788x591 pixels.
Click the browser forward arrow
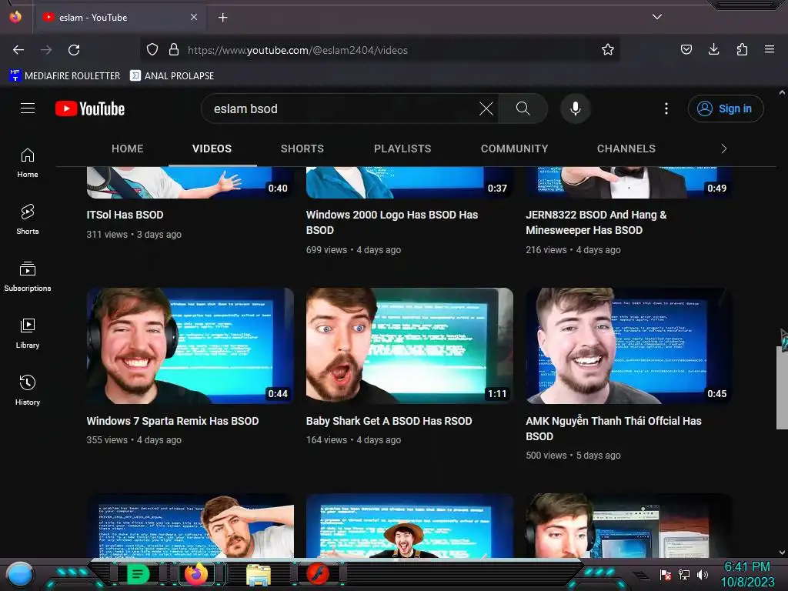pos(46,50)
